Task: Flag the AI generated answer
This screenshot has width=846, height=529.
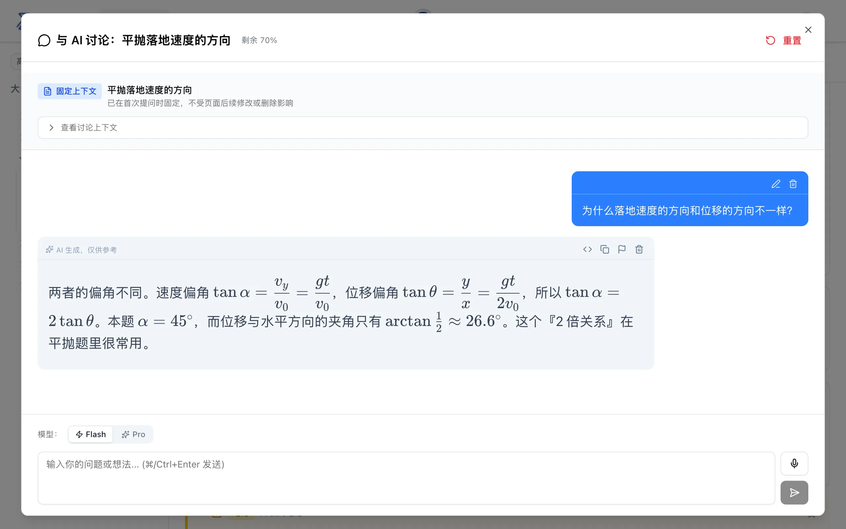Action: (x=622, y=249)
